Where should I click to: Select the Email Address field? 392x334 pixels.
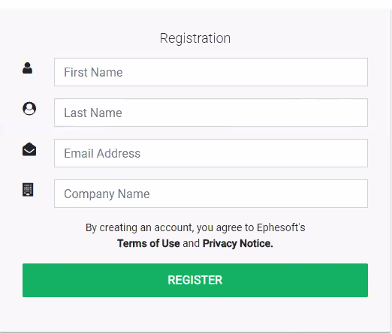(211, 153)
